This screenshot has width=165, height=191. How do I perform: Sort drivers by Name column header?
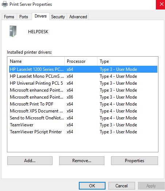tap(36, 61)
